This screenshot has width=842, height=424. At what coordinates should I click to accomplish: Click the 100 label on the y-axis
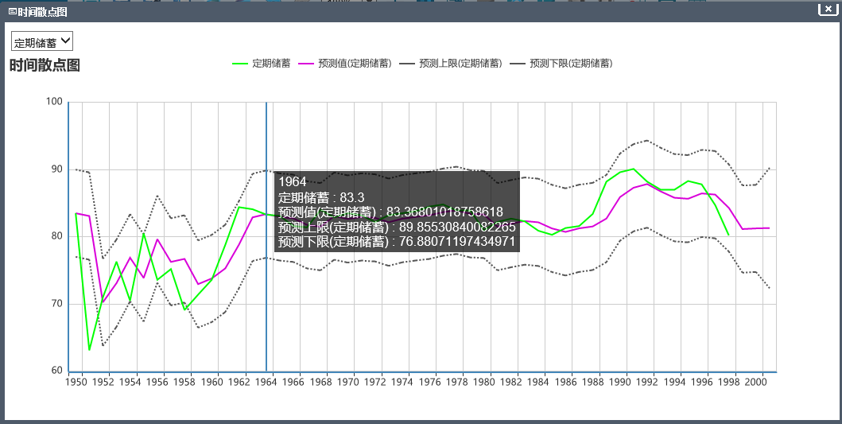pyautogui.click(x=56, y=102)
